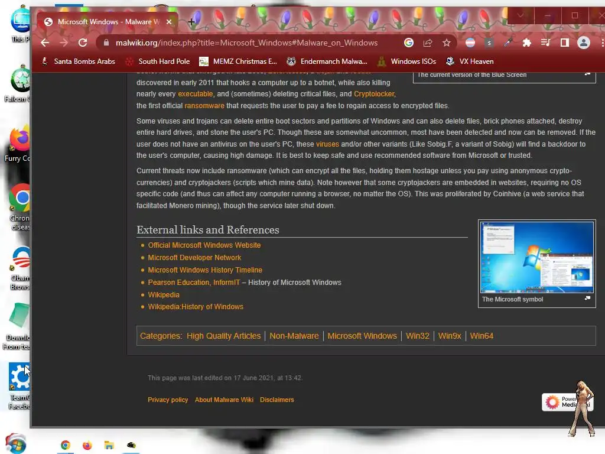Image resolution: width=605 pixels, height=454 pixels.
Task: Open the Privacy policy footer link
Action: pos(168,400)
